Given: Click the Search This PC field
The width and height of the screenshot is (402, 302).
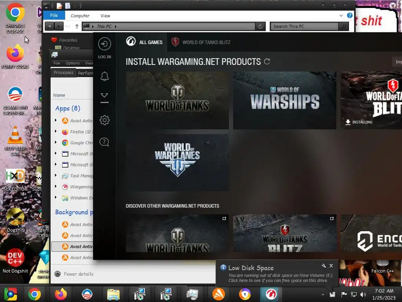Looking at the screenshot, I should (x=304, y=26).
